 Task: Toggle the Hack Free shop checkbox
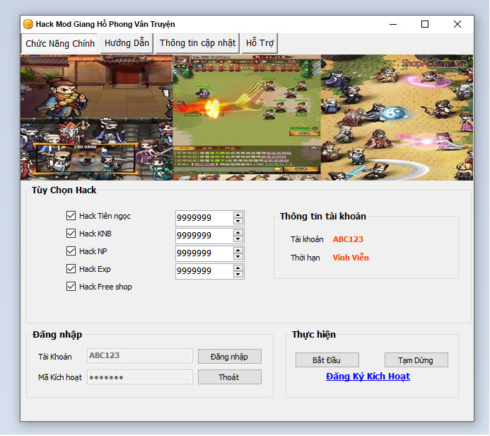click(x=71, y=287)
